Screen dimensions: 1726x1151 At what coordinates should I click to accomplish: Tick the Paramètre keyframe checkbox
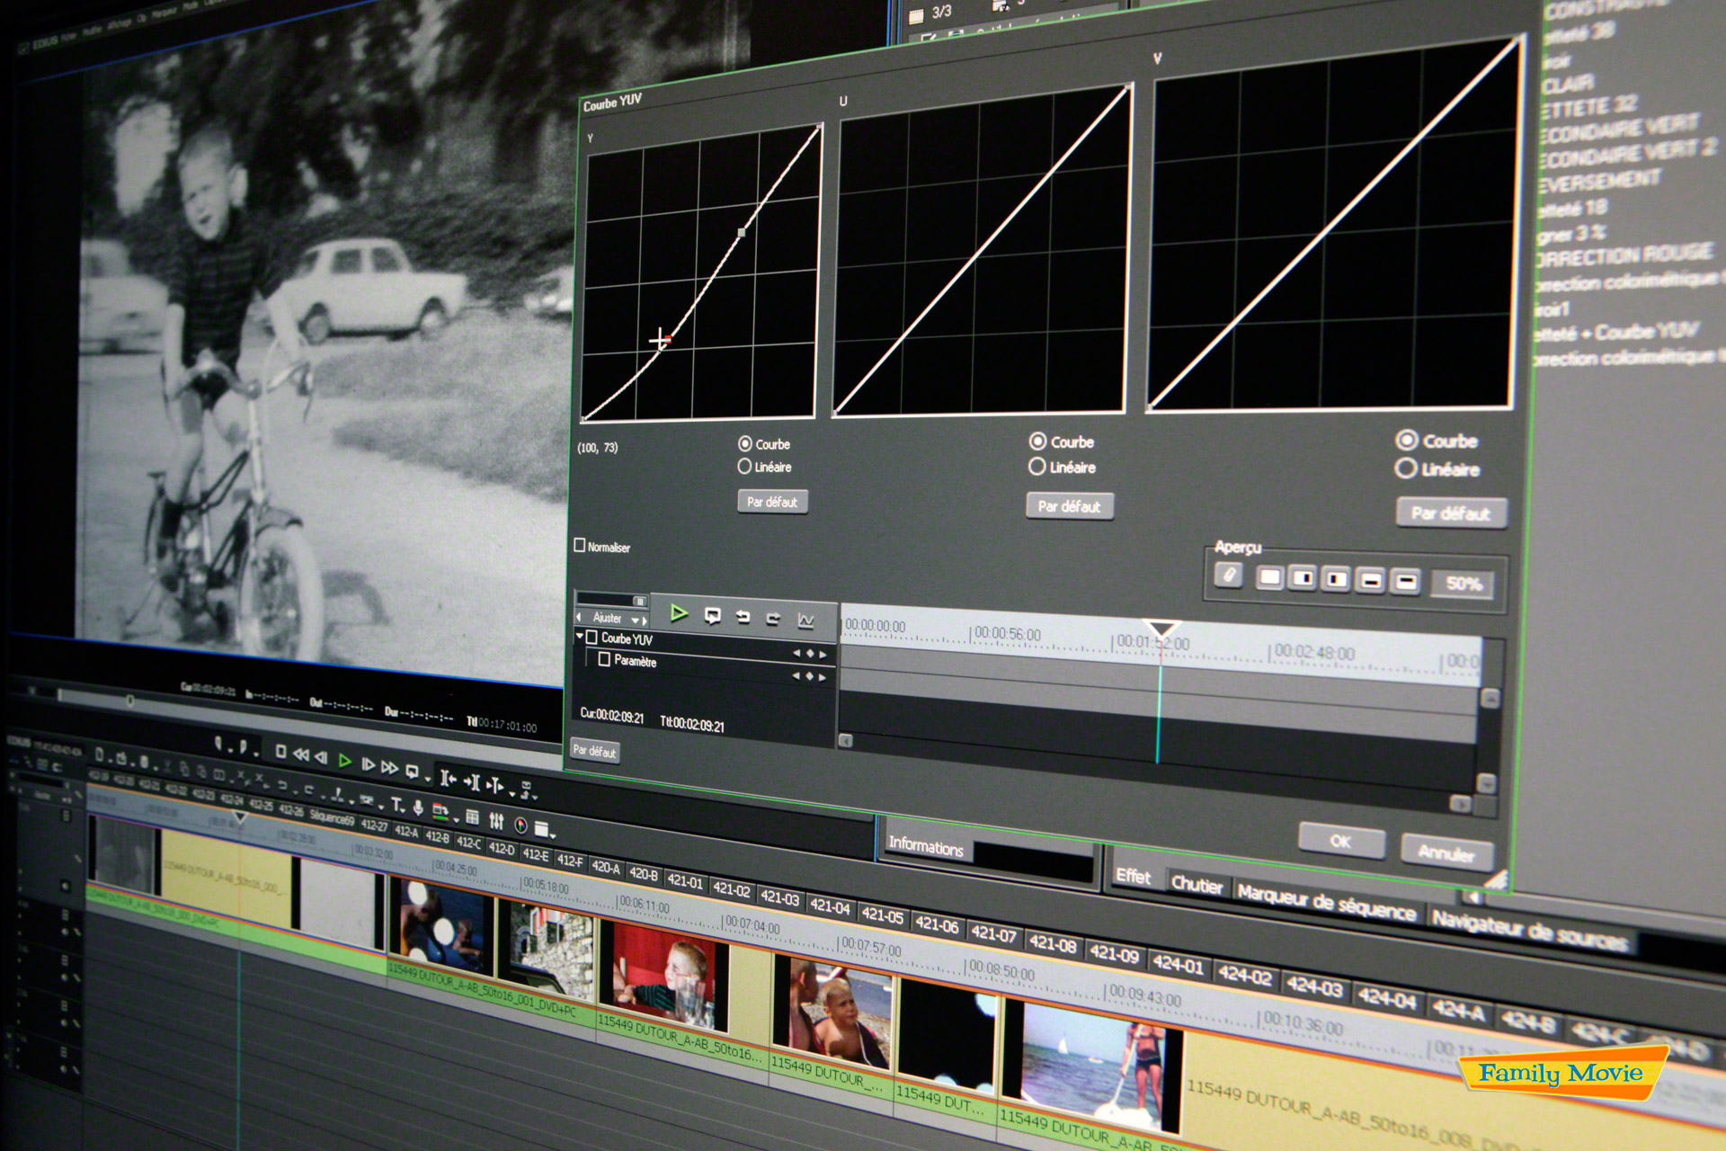pyautogui.click(x=604, y=659)
